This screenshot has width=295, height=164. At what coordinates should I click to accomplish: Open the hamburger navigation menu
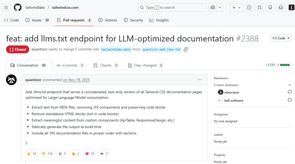[6, 8]
